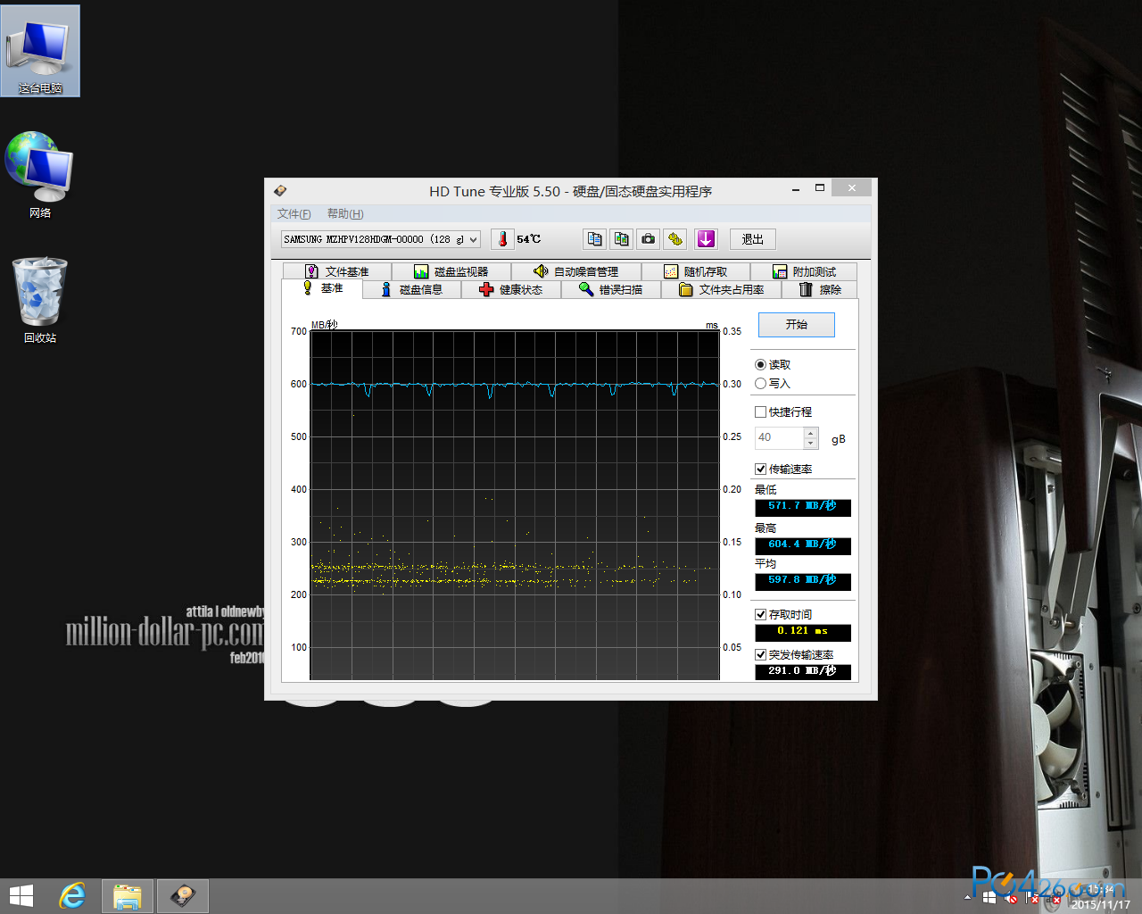The image size is (1142, 914).
Task: Enable the 快捷行程 checkbox
Action: (760, 411)
